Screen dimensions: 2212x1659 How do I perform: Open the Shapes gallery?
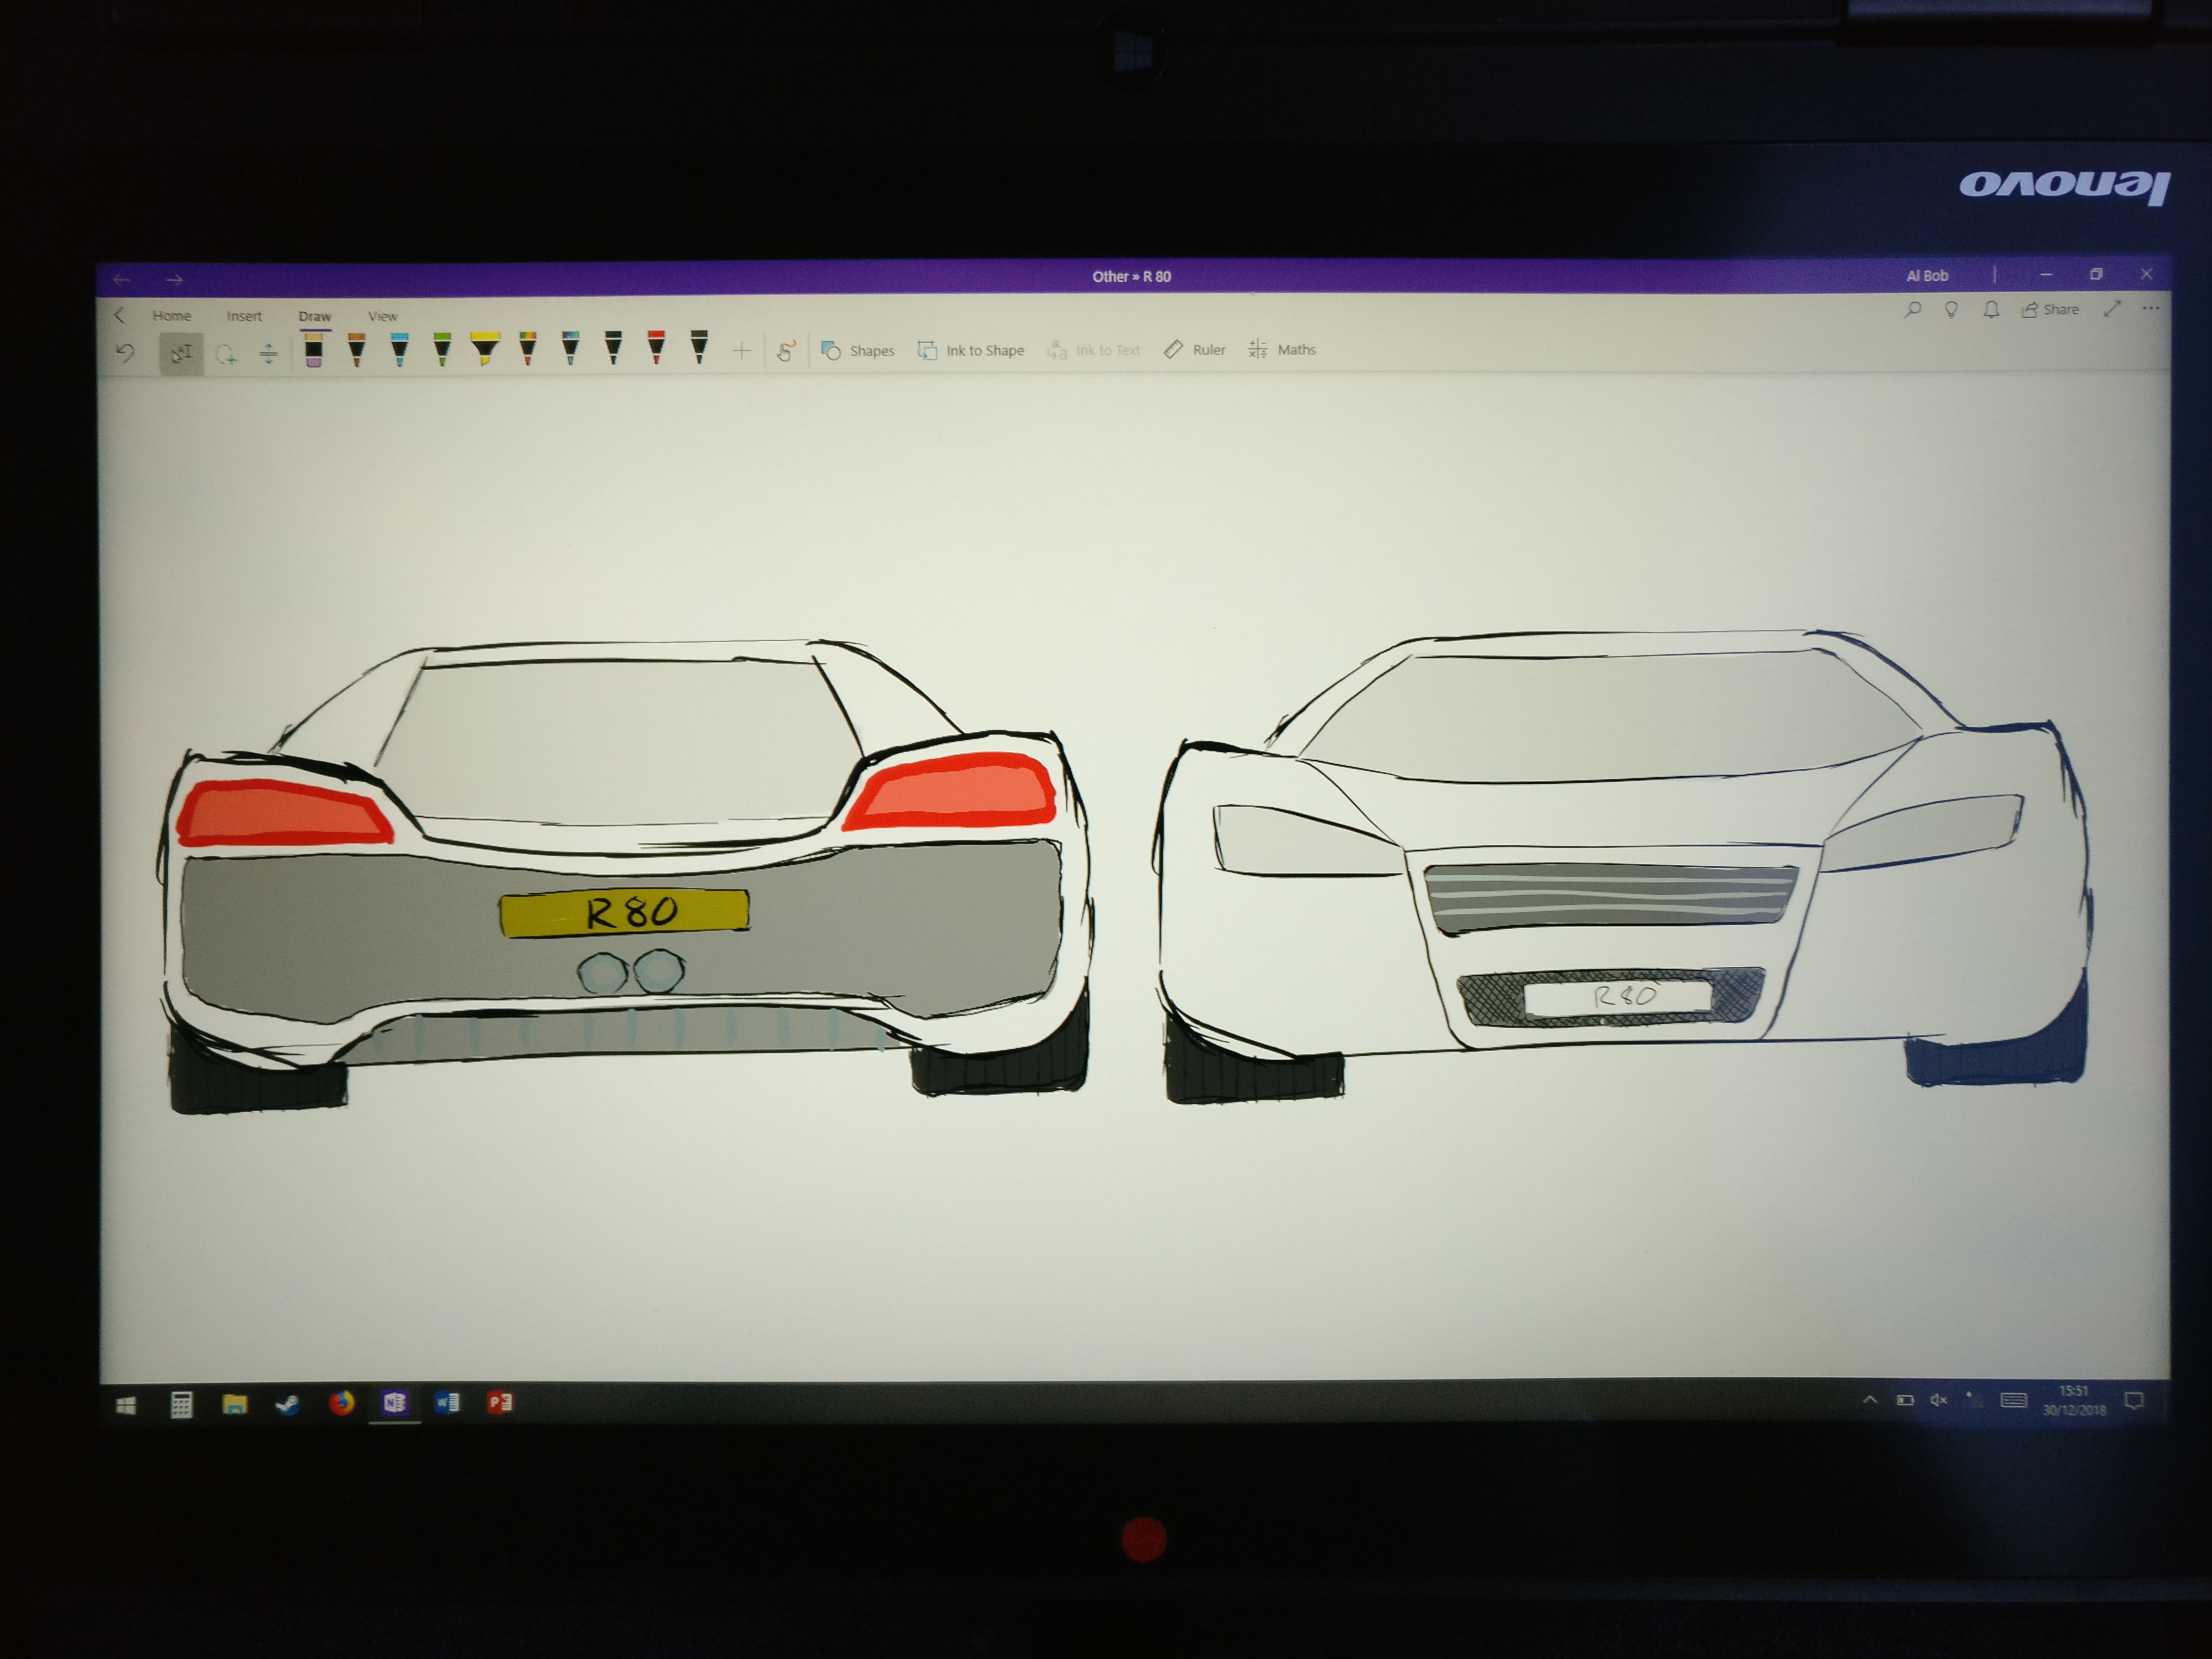click(858, 350)
